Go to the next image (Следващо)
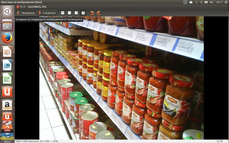 (x=47, y=13)
